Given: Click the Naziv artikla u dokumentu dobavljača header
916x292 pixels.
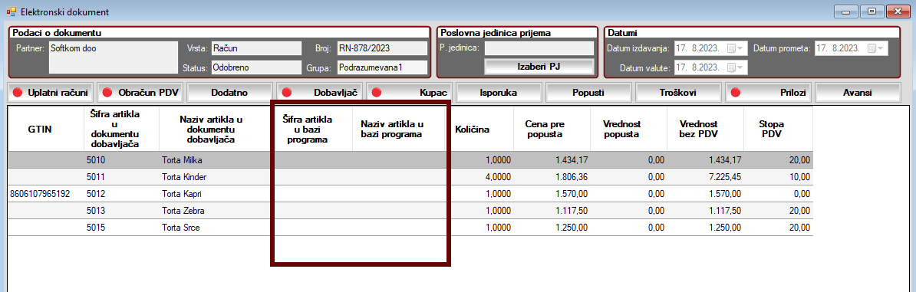Looking at the screenshot, I should coord(217,129).
